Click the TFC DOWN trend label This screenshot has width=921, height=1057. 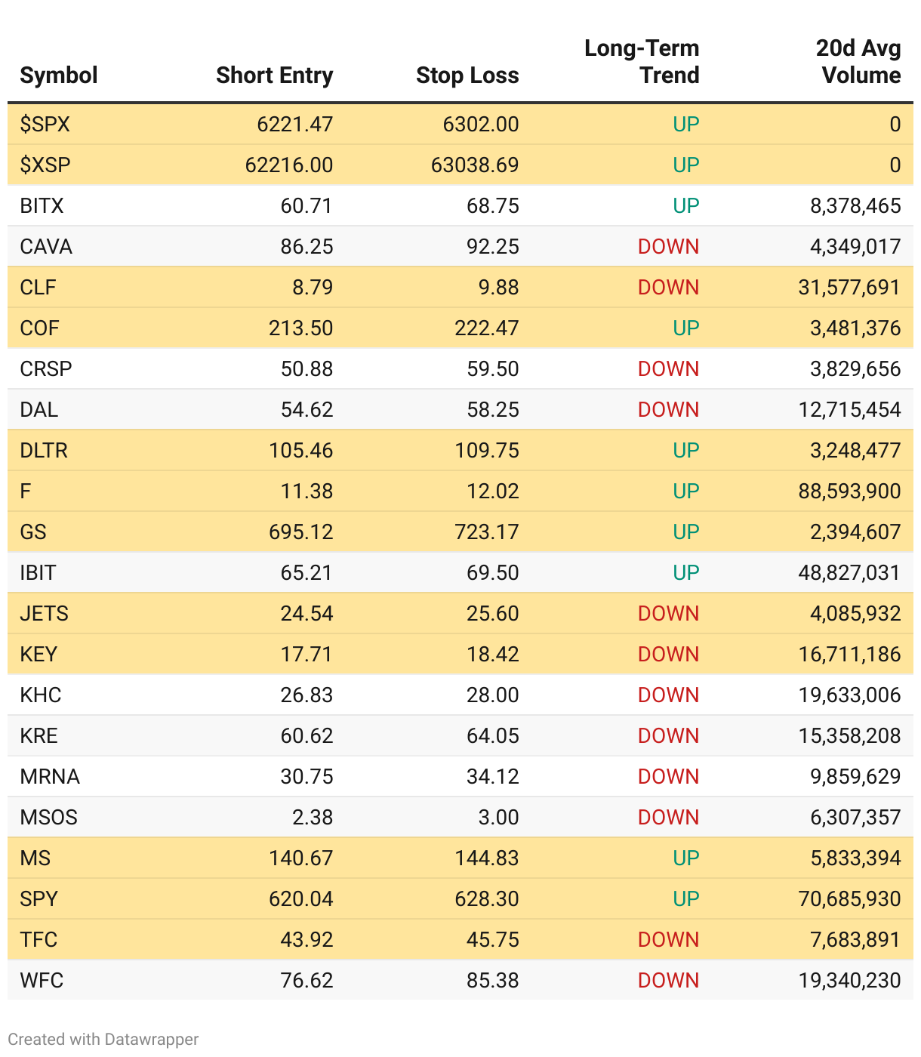(668, 939)
